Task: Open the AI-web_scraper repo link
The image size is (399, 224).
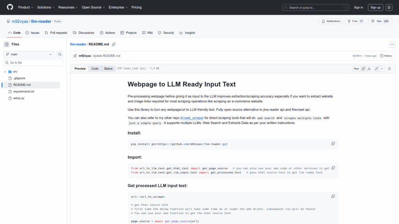Action: pos(192,118)
